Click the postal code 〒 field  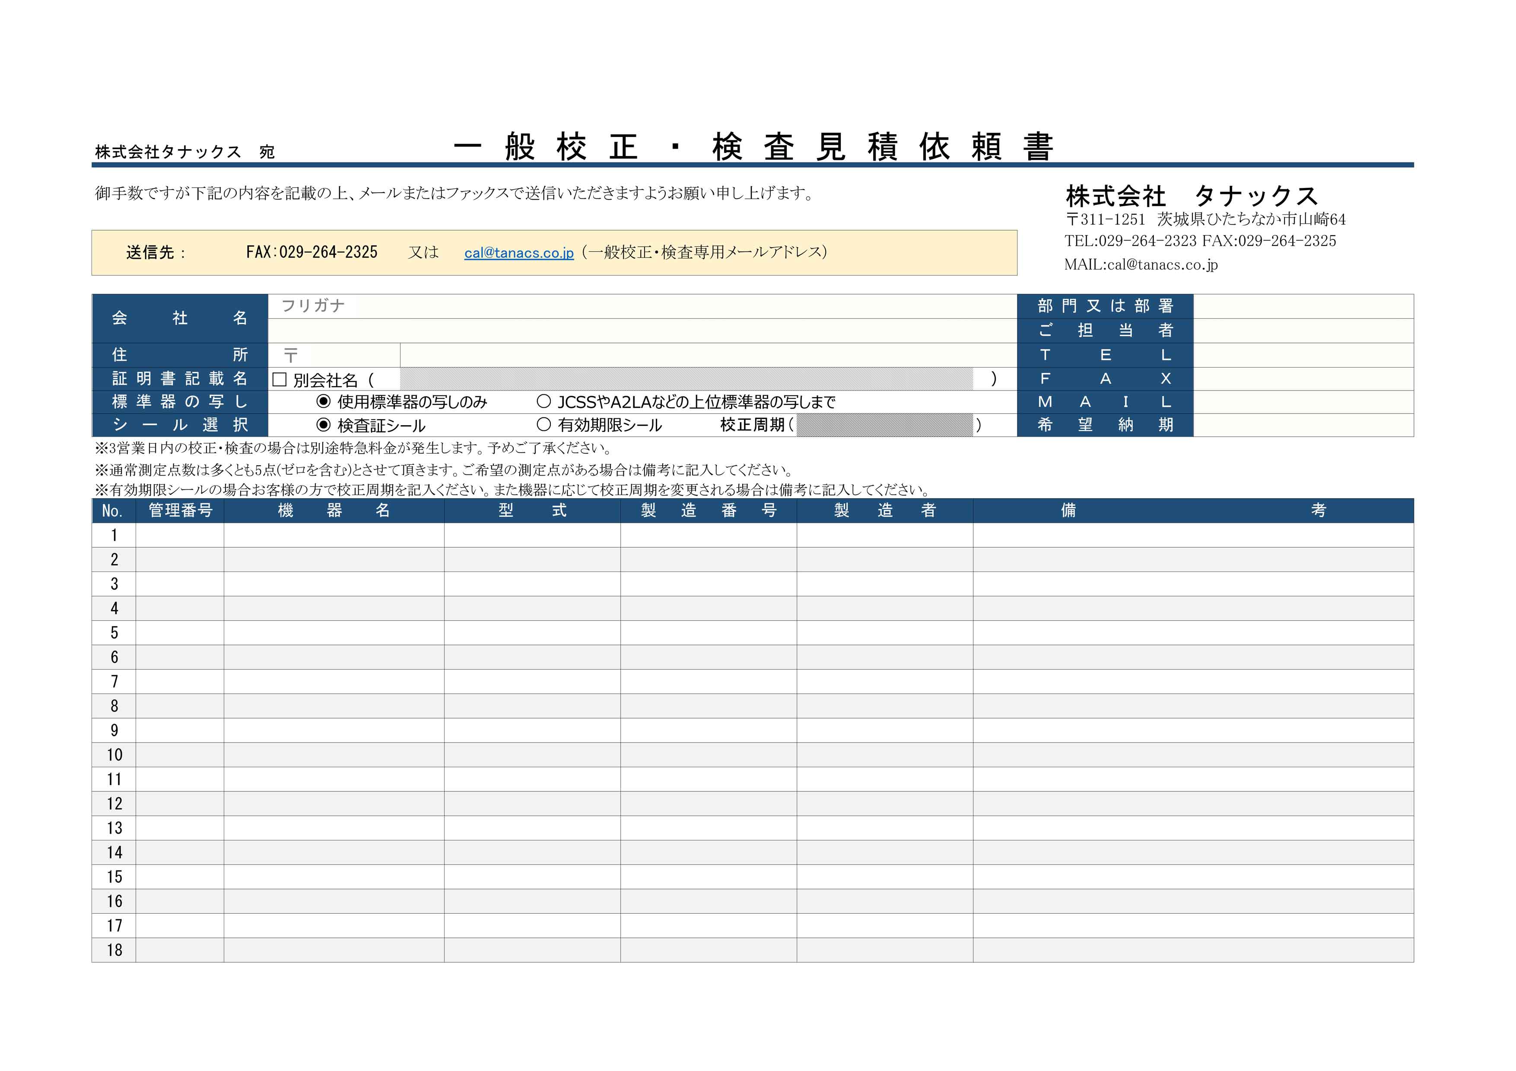tap(334, 355)
